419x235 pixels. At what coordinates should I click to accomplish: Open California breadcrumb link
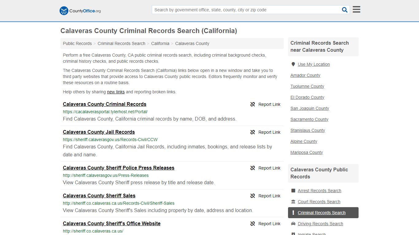coord(160,43)
